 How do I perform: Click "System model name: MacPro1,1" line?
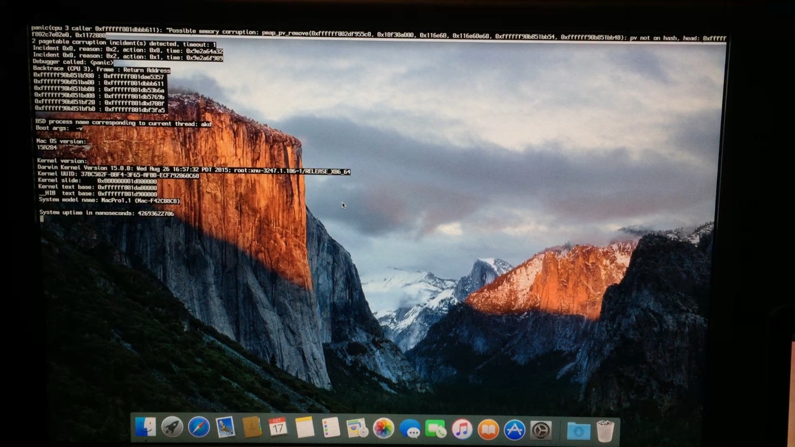click(110, 200)
